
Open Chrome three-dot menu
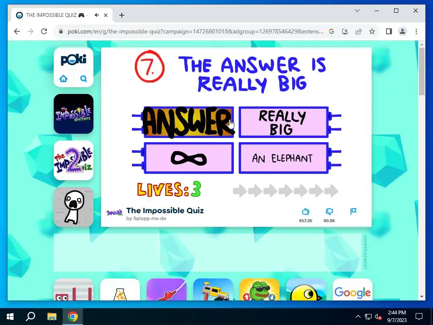(416, 31)
